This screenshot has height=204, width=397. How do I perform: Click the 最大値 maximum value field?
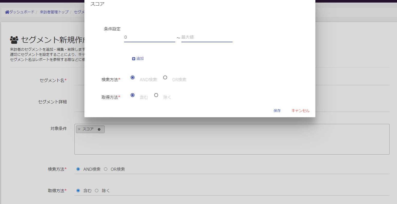207,37
